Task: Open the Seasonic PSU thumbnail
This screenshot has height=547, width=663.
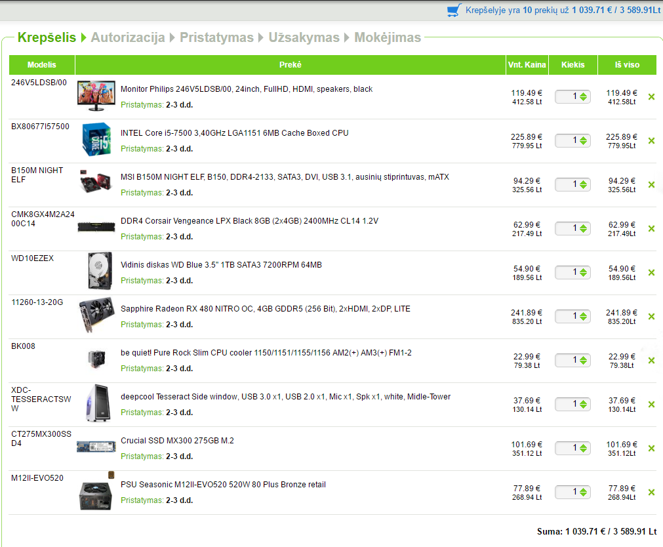Action: tap(96, 492)
